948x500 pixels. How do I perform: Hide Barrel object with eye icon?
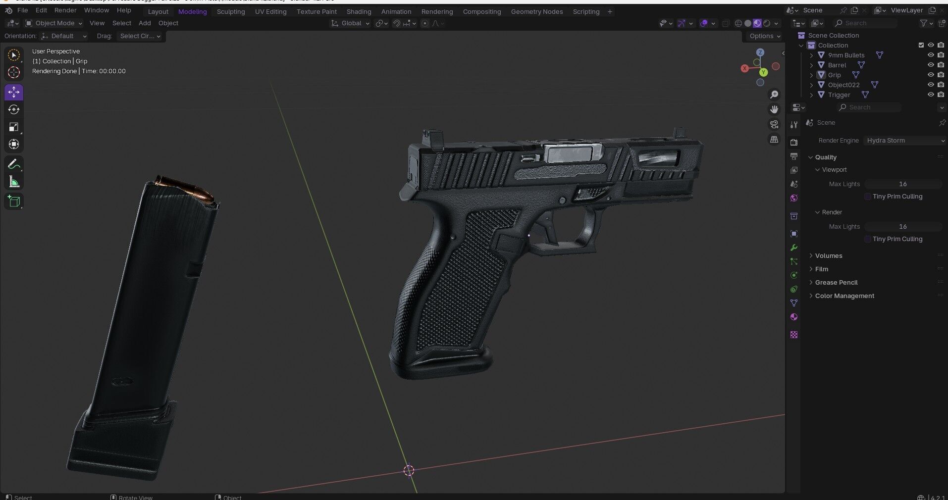click(931, 65)
